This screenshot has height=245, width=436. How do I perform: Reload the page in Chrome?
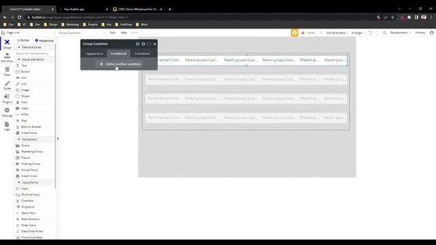(x=19, y=17)
